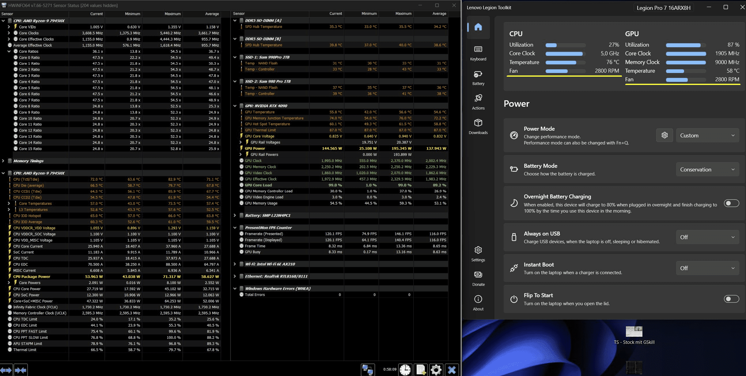Screen dimensions: 746x376
Task: Open the Actions page in the sidebar
Action: coord(478,102)
